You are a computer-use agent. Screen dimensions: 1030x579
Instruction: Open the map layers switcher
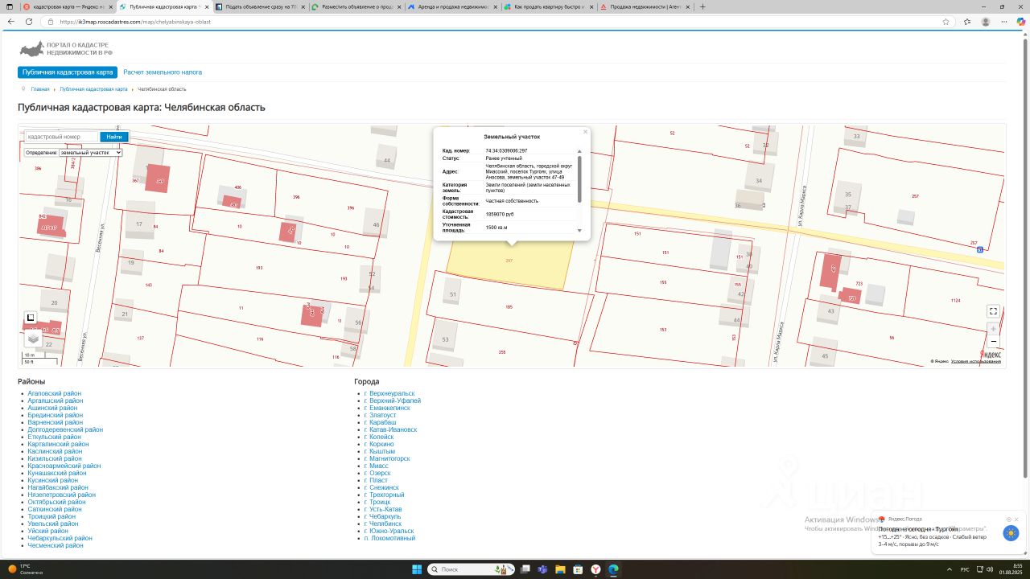[x=33, y=339]
